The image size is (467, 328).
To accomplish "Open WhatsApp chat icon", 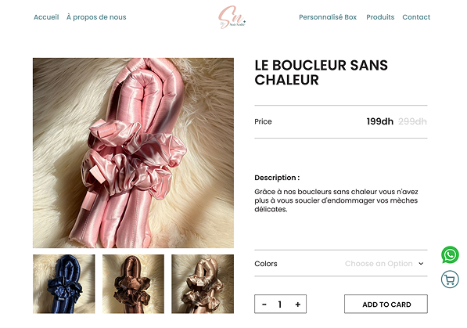I will tap(450, 254).
